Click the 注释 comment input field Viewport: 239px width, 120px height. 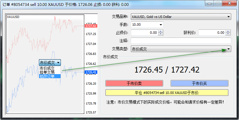(181, 41)
